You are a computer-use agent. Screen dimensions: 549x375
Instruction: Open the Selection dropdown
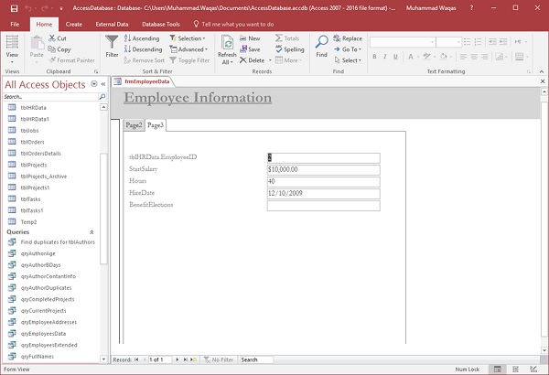coord(191,38)
